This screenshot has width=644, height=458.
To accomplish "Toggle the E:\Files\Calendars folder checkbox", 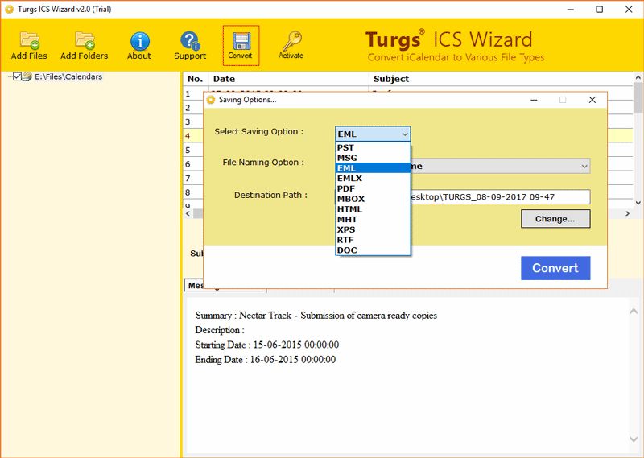I will tap(18, 77).
